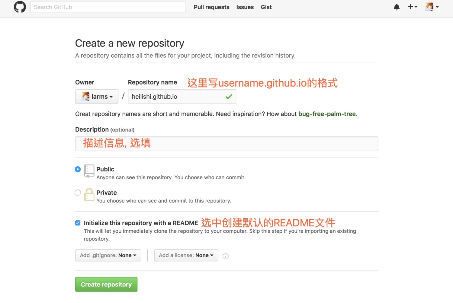Viewport: 453px width, 303px height.
Task: Uncheck Initialize this repository with a README
Action: click(x=78, y=223)
